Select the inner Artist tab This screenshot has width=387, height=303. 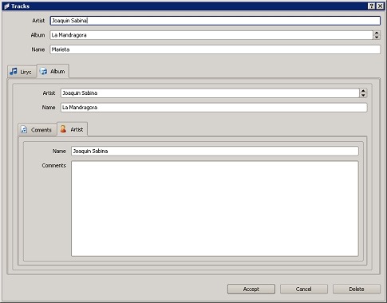(73, 129)
